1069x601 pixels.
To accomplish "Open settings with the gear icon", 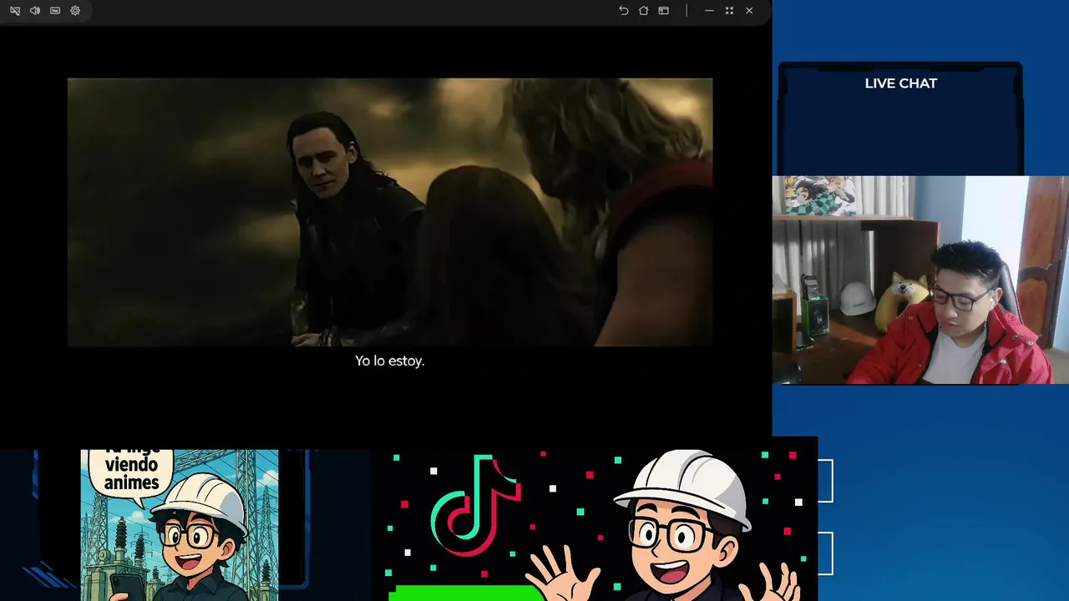I will pyautogui.click(x=75, y=11).
